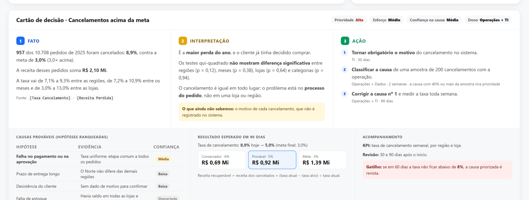Screen dimensions: 529x200
Task: Click the yellow number 2 INTERPRETAÇÃO badge
Action: [x=183, y=41]
